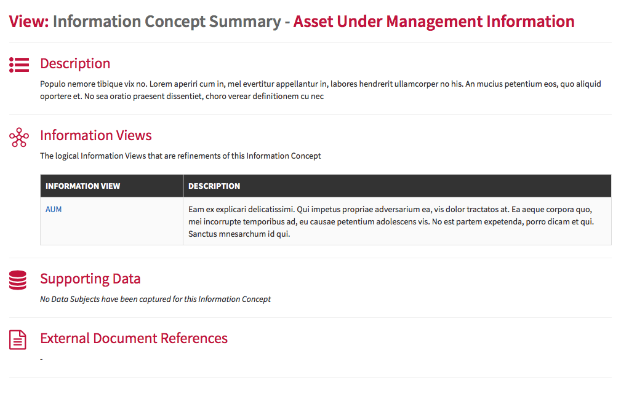Click 'Information Concept Summary' in page title

coord(167,22)
